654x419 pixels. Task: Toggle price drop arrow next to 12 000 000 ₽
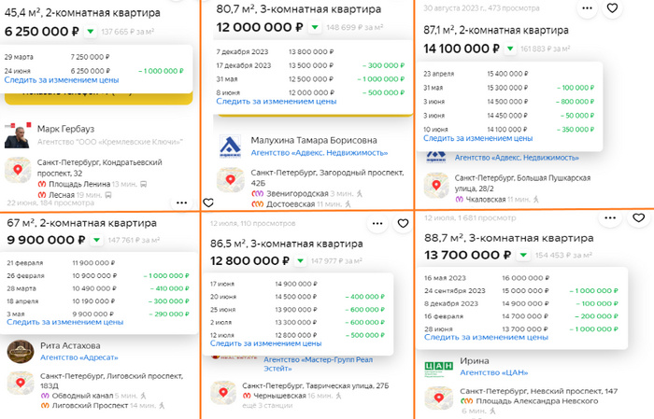coord(315,27)
